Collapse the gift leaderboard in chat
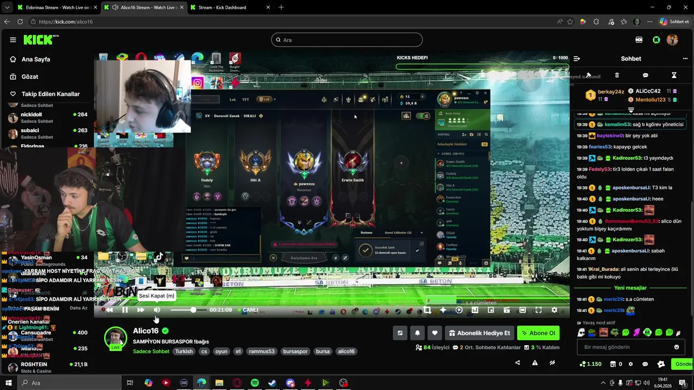The height and width of the screenshot is (390, 694). coord(631,110)
